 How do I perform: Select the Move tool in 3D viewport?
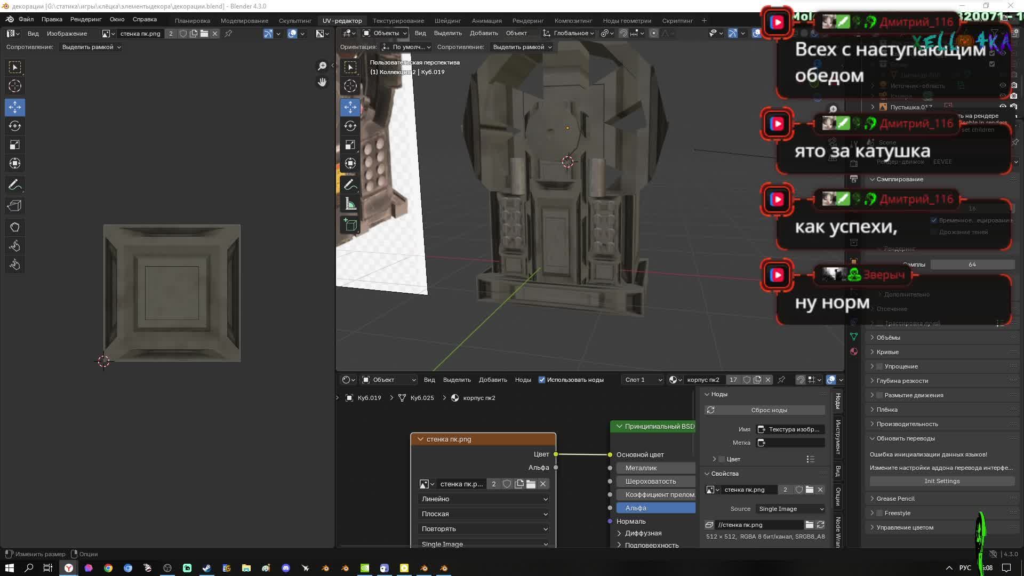point(350,107)
